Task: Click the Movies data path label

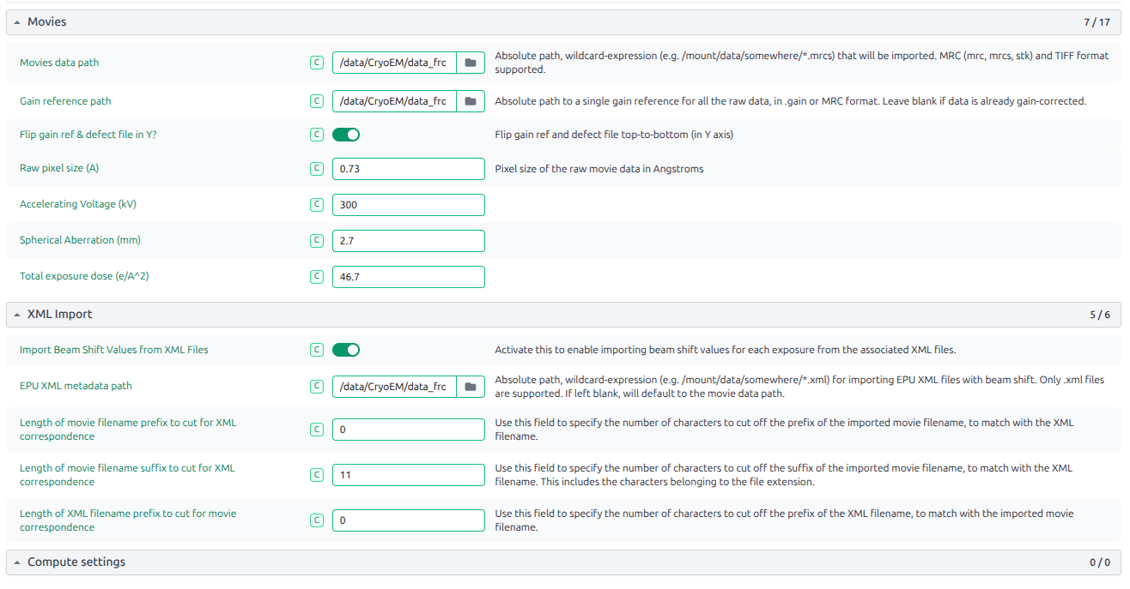Action: (x=59, y=63)
